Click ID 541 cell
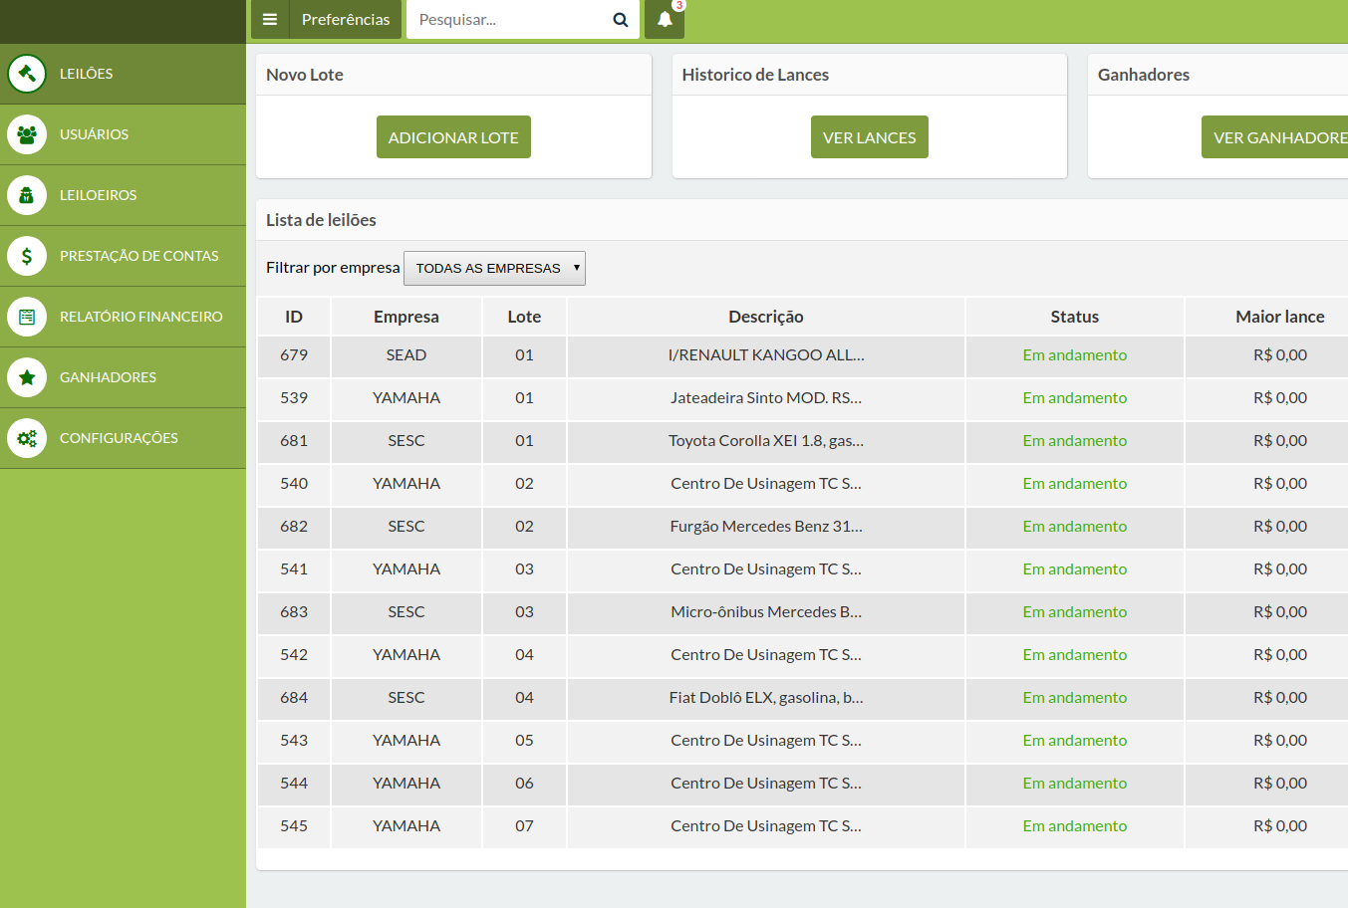This screenshot has height=908, width=1348. coord(294,569)
